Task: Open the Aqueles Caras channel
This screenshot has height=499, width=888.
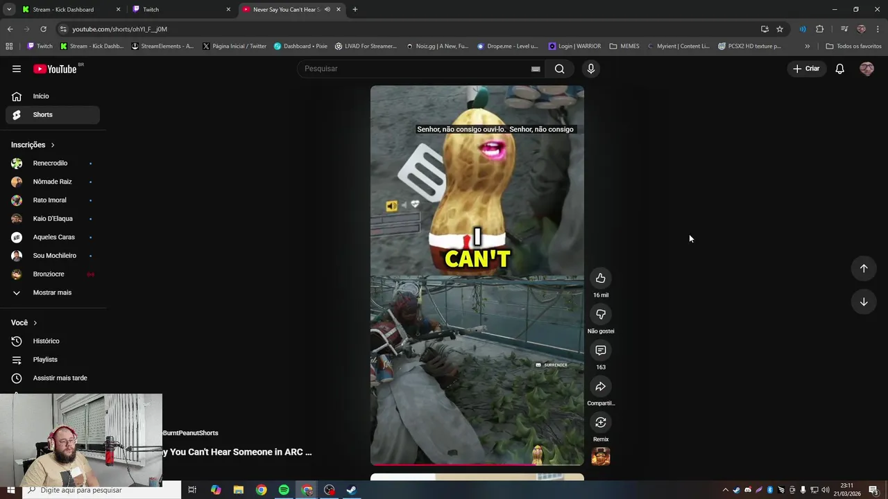Action: [53, 237]
